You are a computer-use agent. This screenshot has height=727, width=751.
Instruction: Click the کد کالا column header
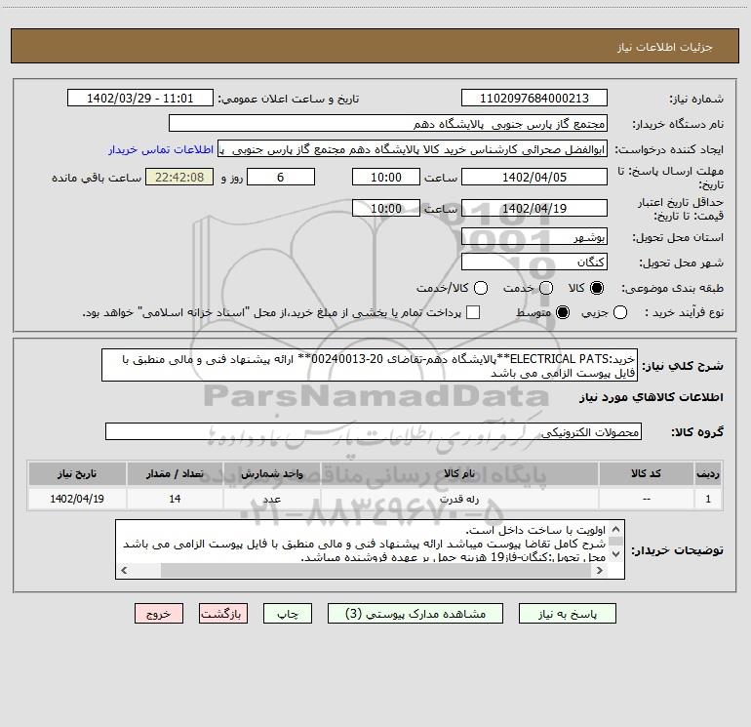tap(646, 474)
